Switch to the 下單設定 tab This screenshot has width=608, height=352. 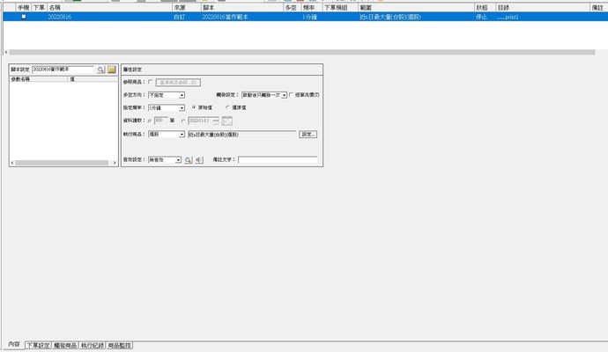point(37,346)
